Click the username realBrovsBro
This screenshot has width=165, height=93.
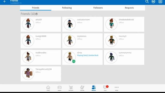(x=41, y=53)
